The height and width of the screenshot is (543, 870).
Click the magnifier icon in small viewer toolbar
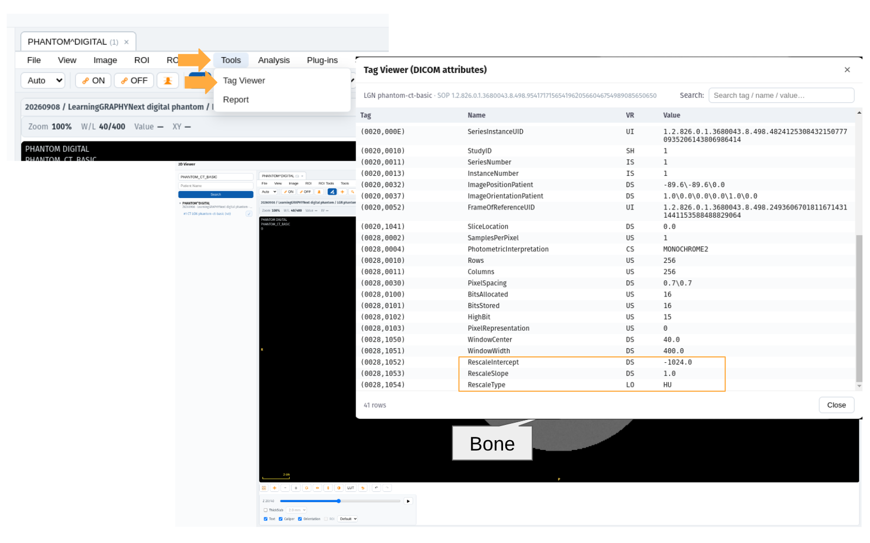coord(352,192)
